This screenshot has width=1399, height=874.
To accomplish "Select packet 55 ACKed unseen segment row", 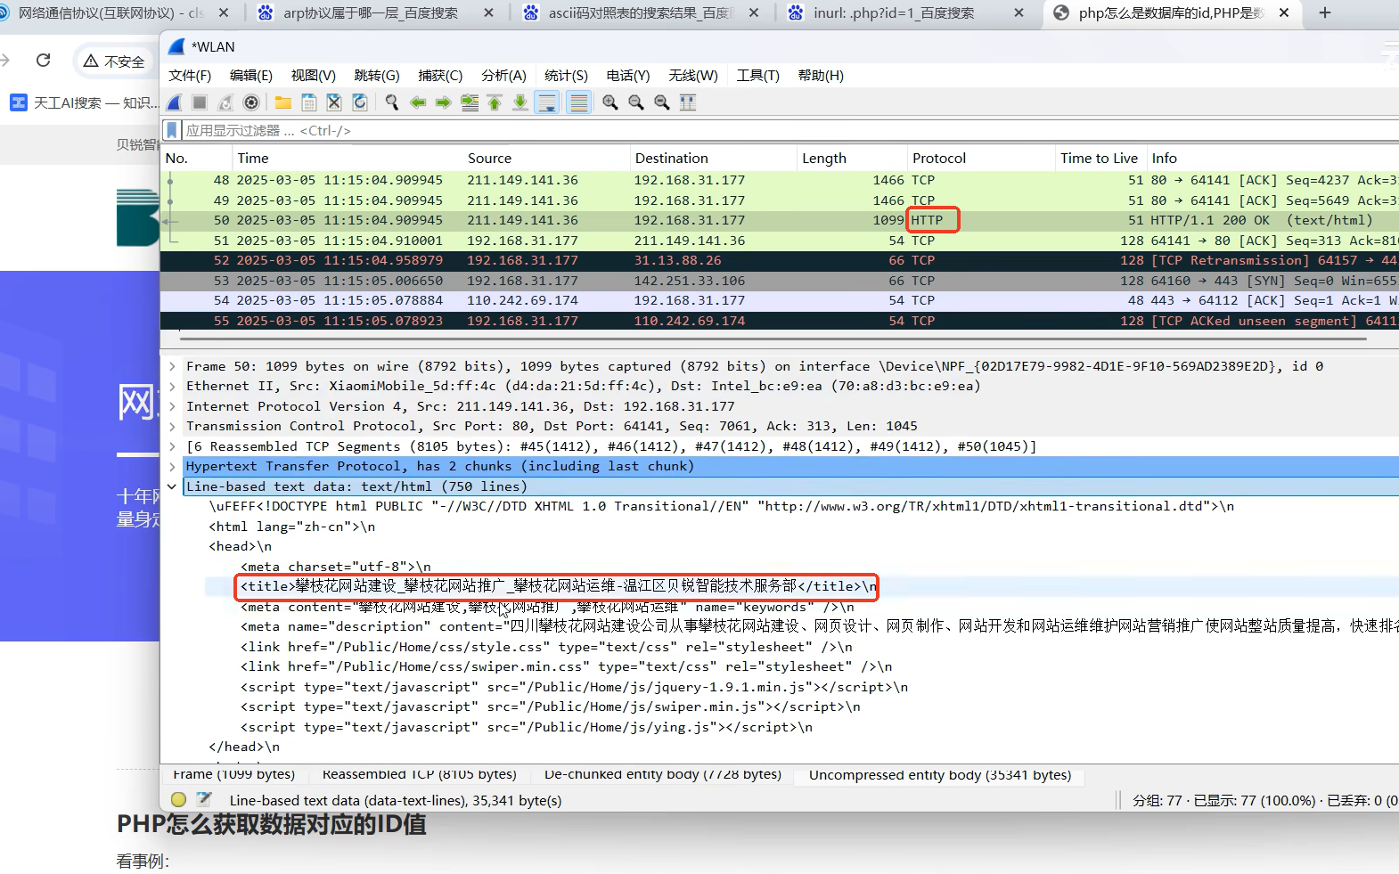I will [780, 321].
